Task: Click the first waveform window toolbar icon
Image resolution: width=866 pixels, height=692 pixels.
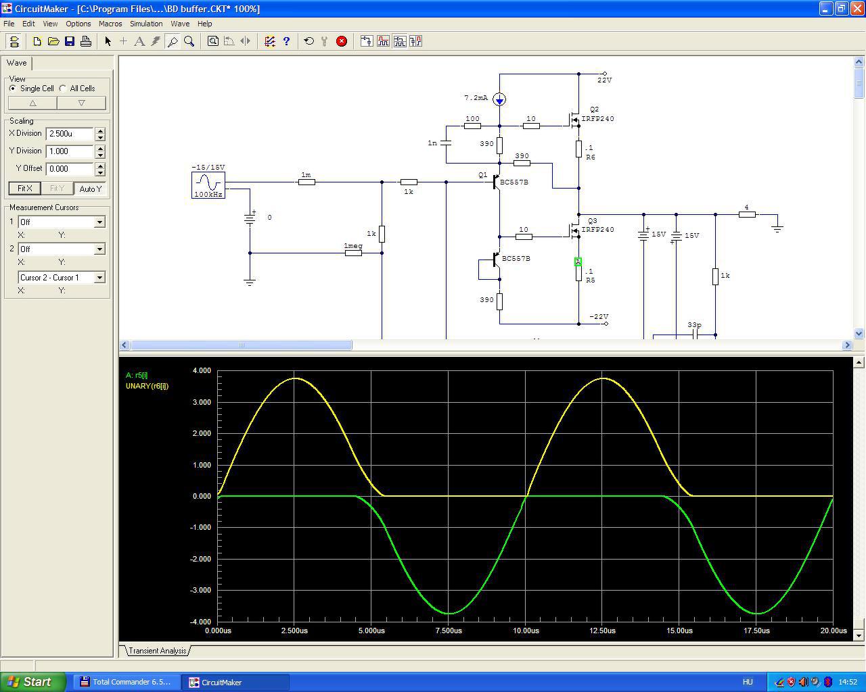Action: pos(367,41)
